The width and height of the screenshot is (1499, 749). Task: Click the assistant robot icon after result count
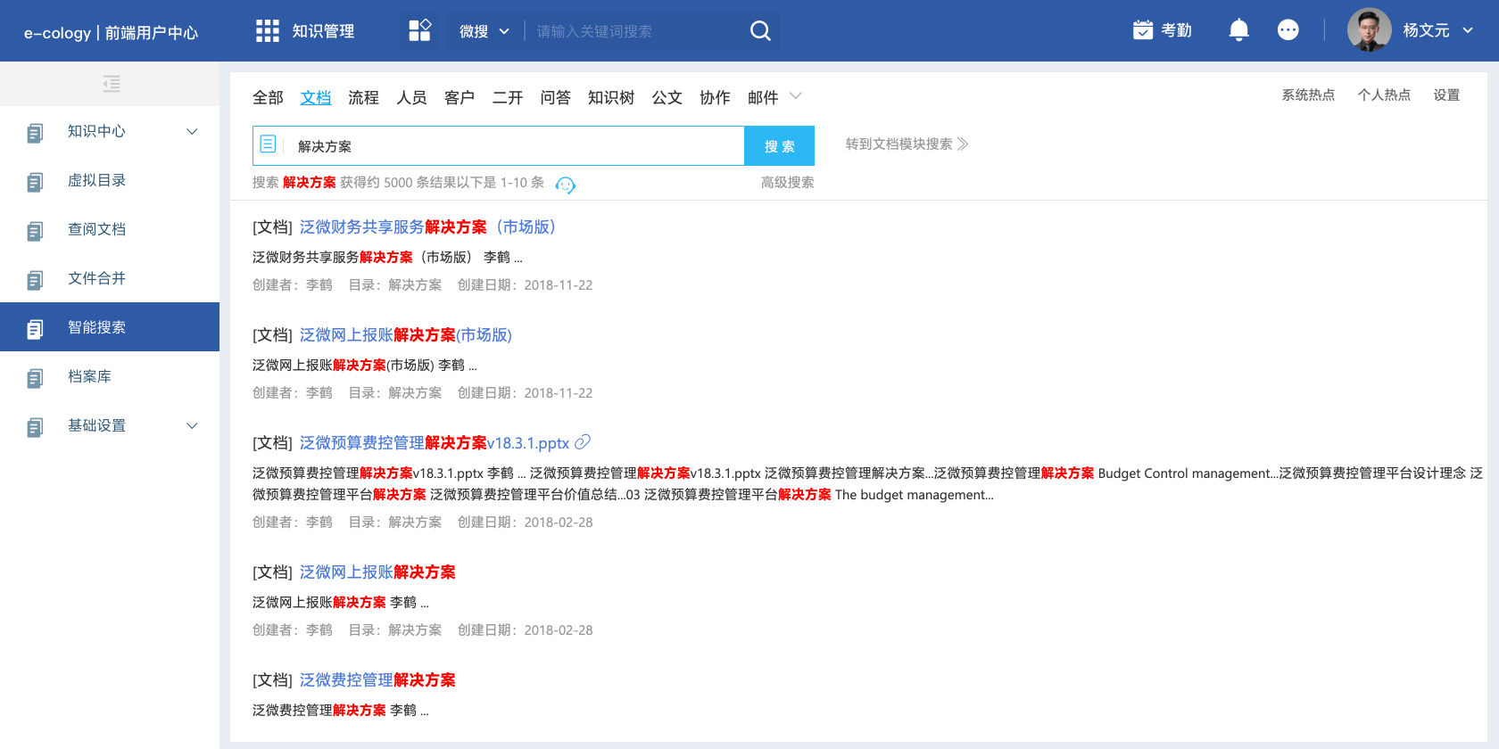click(566, 185)
